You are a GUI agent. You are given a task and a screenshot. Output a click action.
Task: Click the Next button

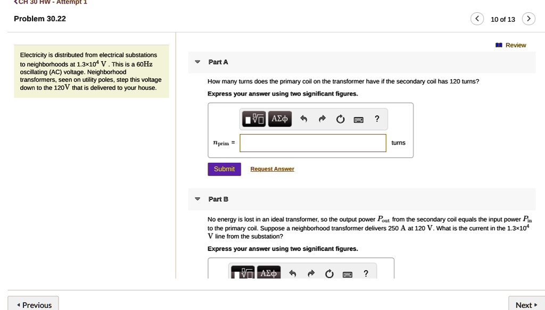526,304
